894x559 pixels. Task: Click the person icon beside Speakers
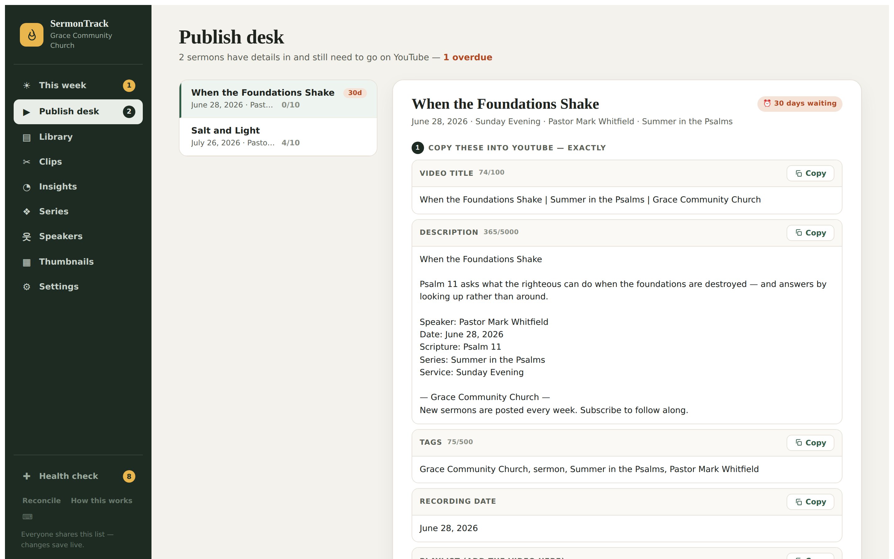click(27, 237)
